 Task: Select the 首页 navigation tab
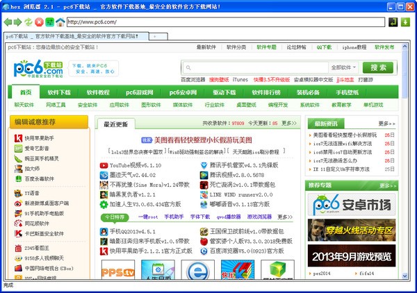coord(26,92)
